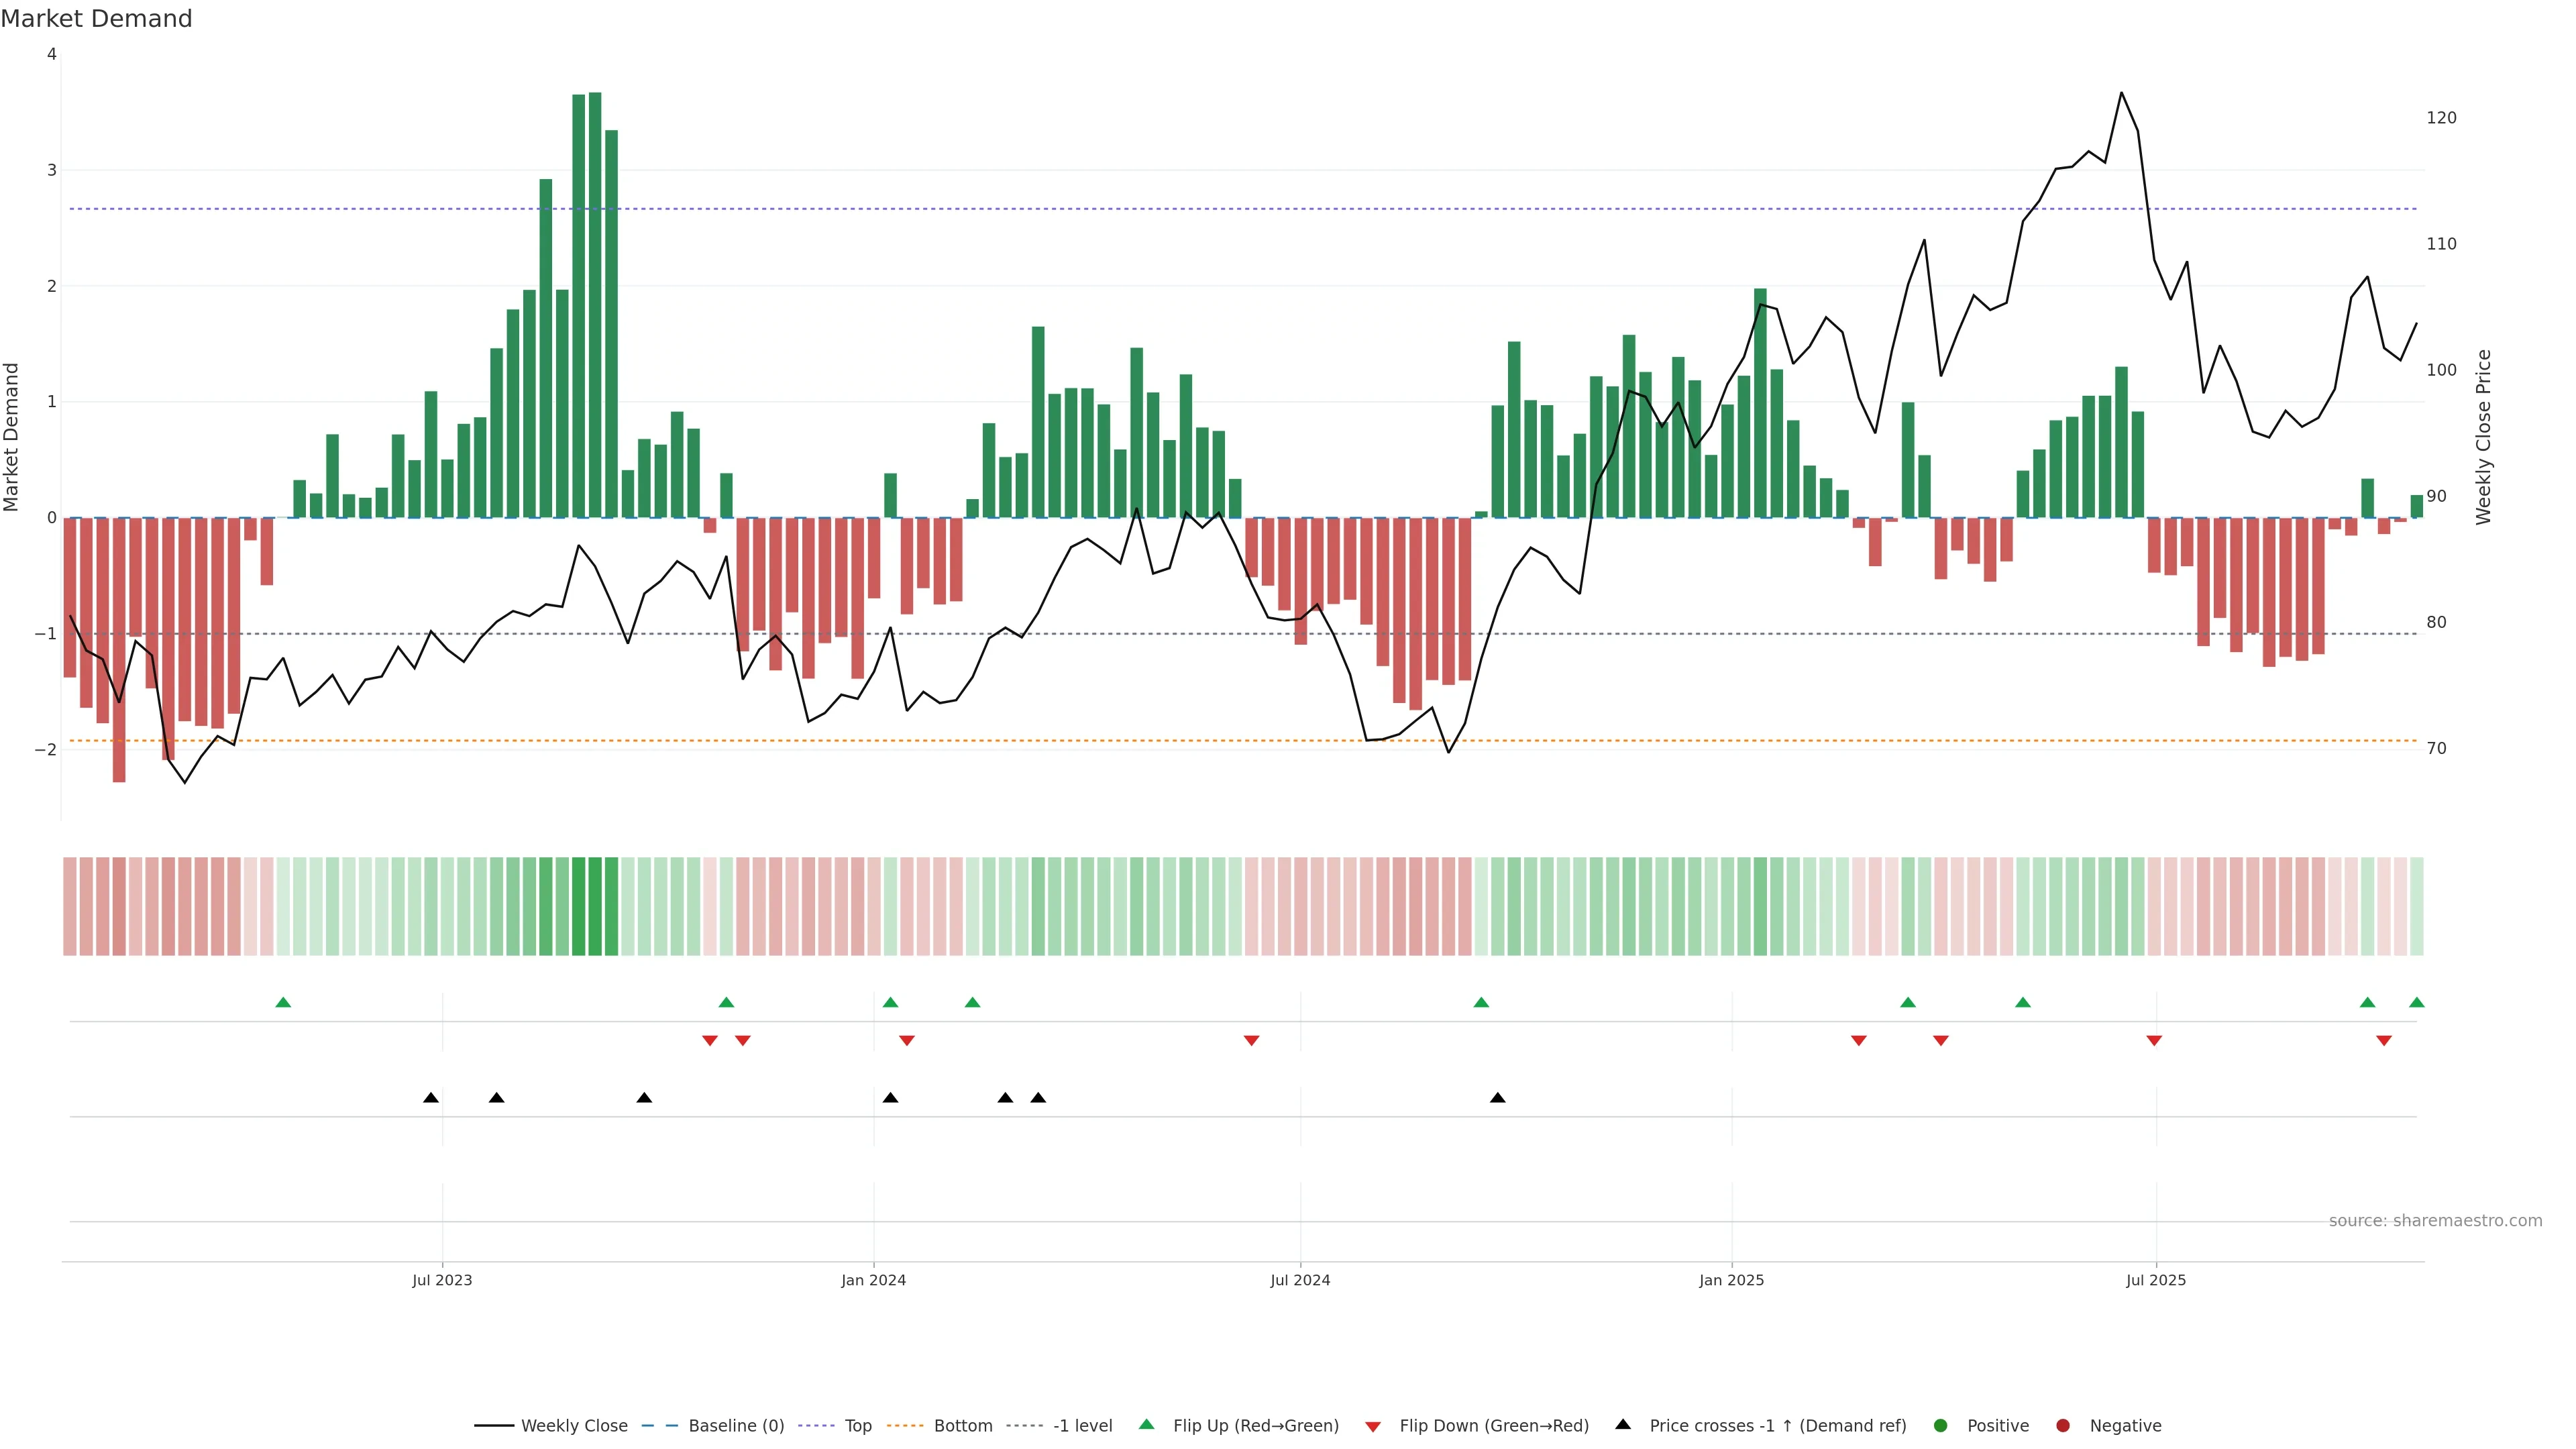Click the first green Flip Up marker before Jul 2023

coord(283,1002)
